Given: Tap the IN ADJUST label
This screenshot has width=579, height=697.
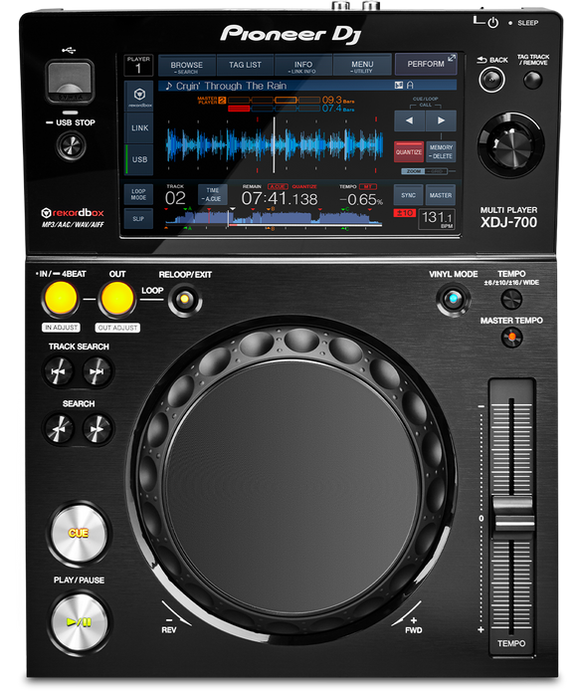Looking at the screenshot, I should (x=62, y=328).
